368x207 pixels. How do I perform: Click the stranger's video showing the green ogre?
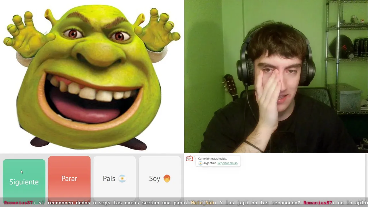click(92, 76)
